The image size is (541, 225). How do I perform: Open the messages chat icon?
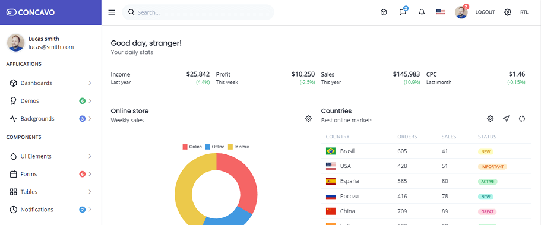click(402, 12)
